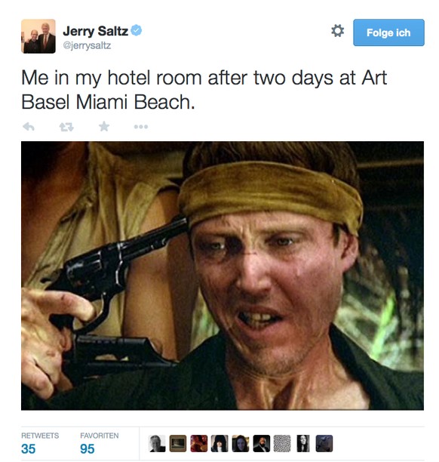439x462 pixels.
Task: Toggle the Folge ich follow button
Action: (x=388, y=32)
